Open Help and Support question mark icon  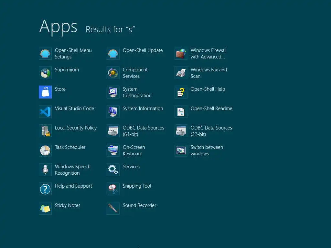click(x=45, y=189)
